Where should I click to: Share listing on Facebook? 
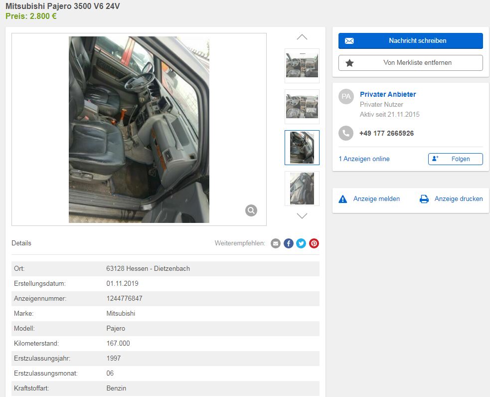[289, 243]
